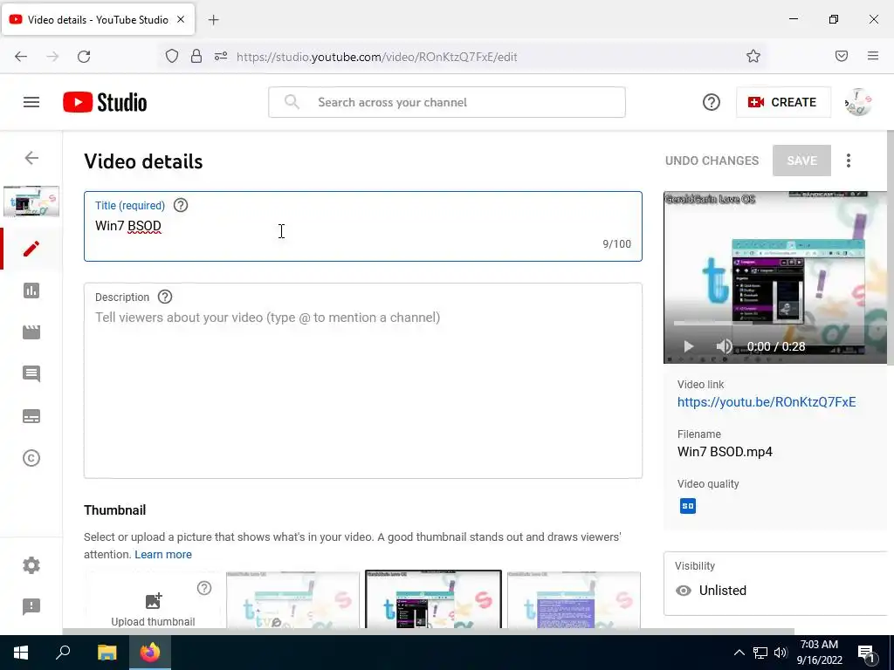
Task: Click the SAVE button
Action: (x=801, y=161)
